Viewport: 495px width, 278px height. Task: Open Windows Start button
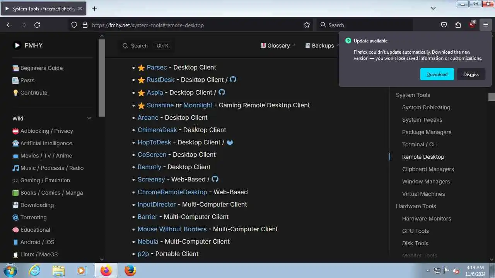coord(10,270)
